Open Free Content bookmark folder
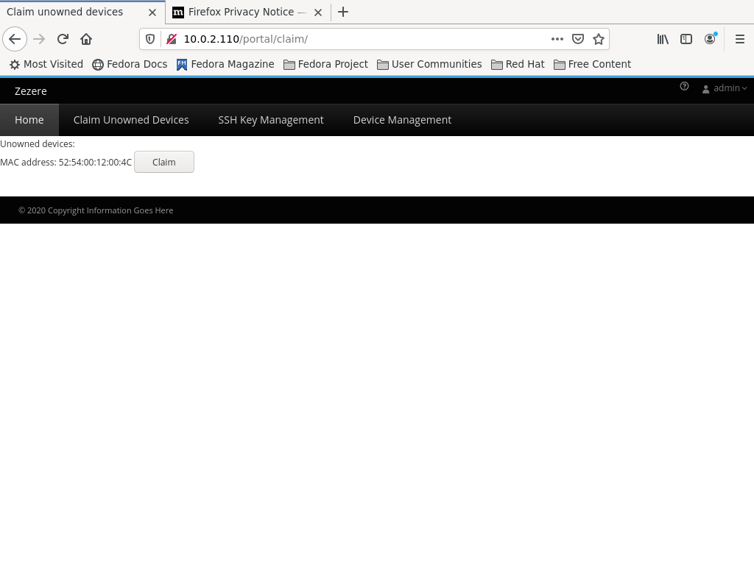 click(x=593, y=65)
